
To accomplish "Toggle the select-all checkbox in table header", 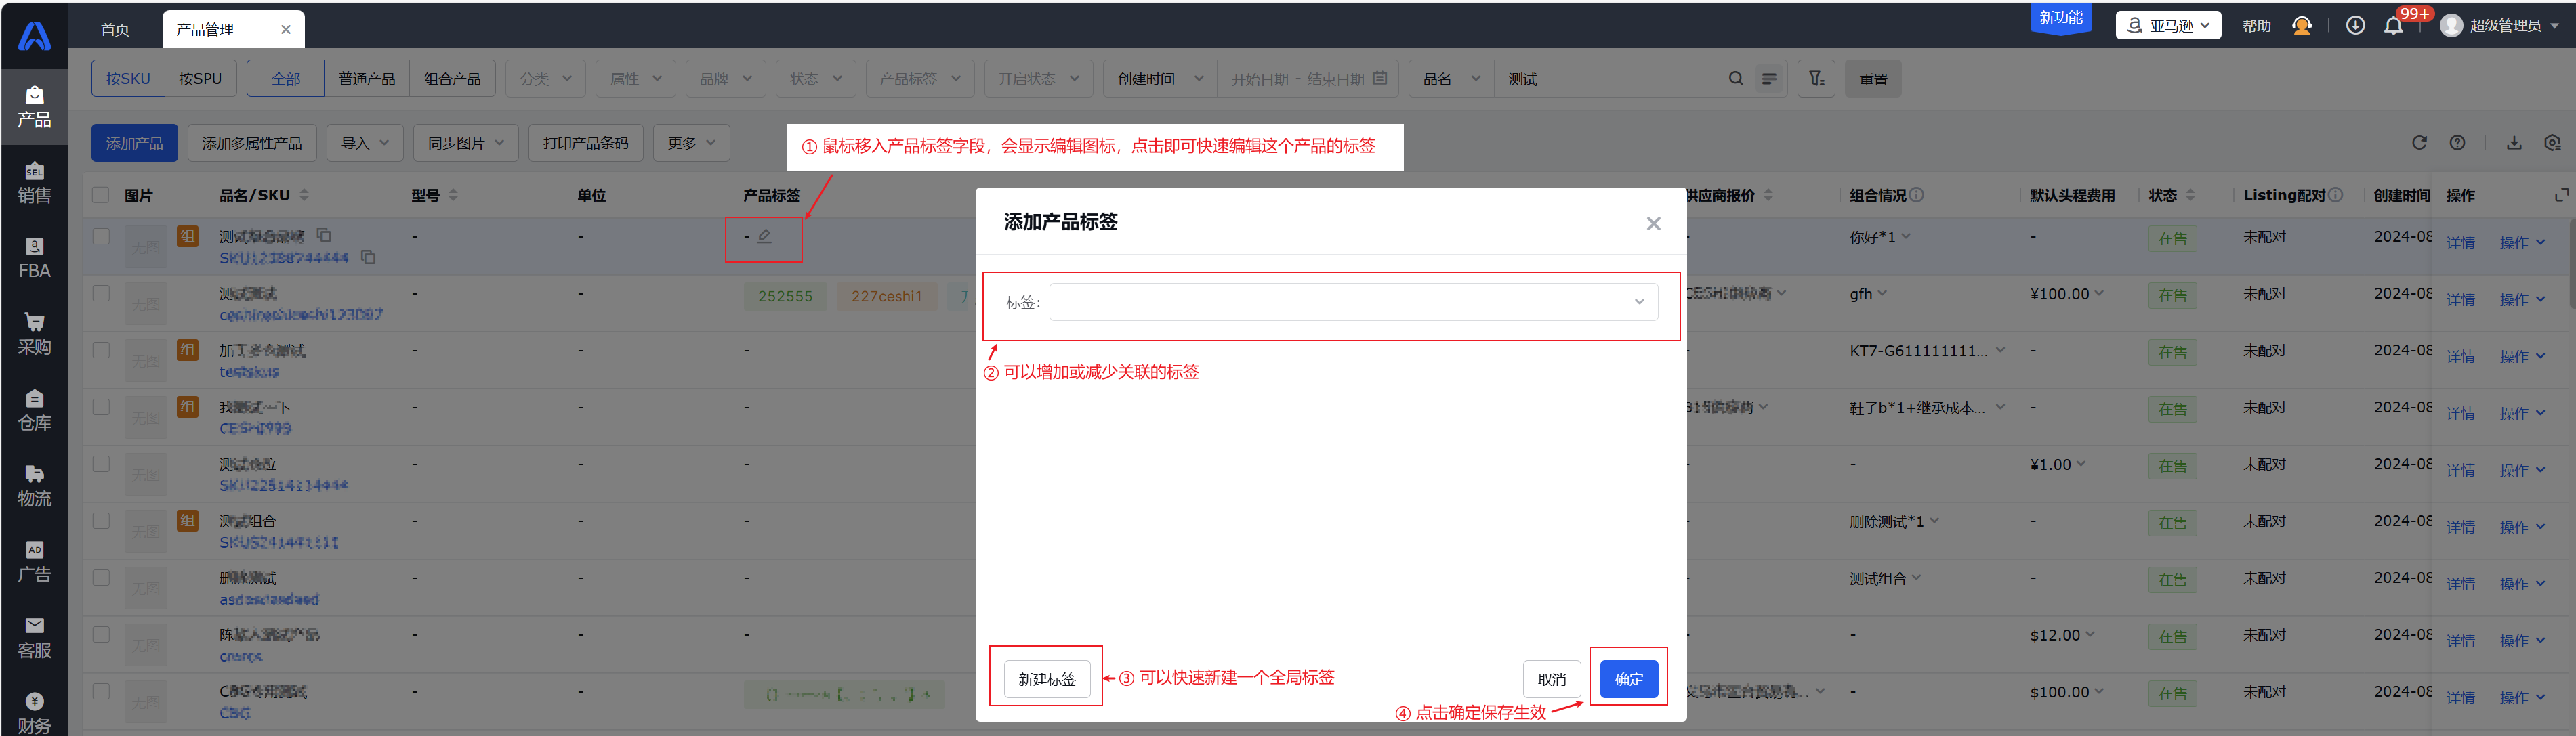I will pos(101,195).
